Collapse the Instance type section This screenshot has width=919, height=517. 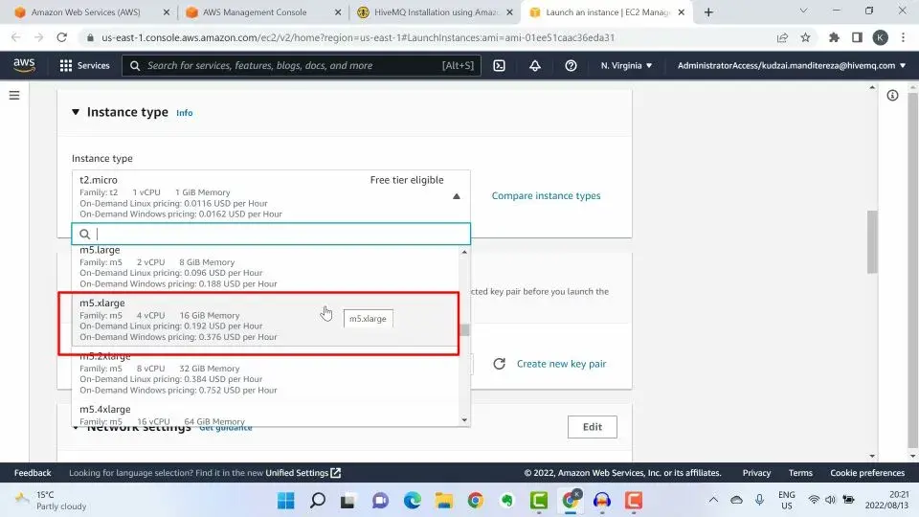[x=76, y=112]
